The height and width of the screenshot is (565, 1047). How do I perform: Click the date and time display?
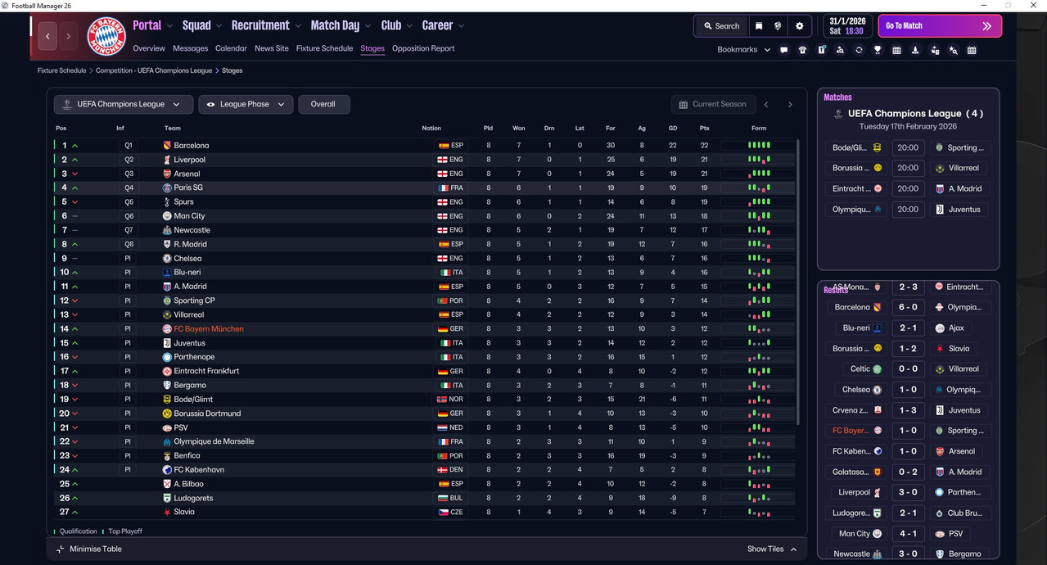(847, 26)
